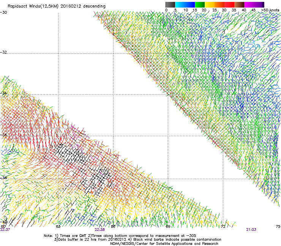Click the orange 25-30 knots legend swatch
Screen dimensions: 281x246
tap(219, 5)
